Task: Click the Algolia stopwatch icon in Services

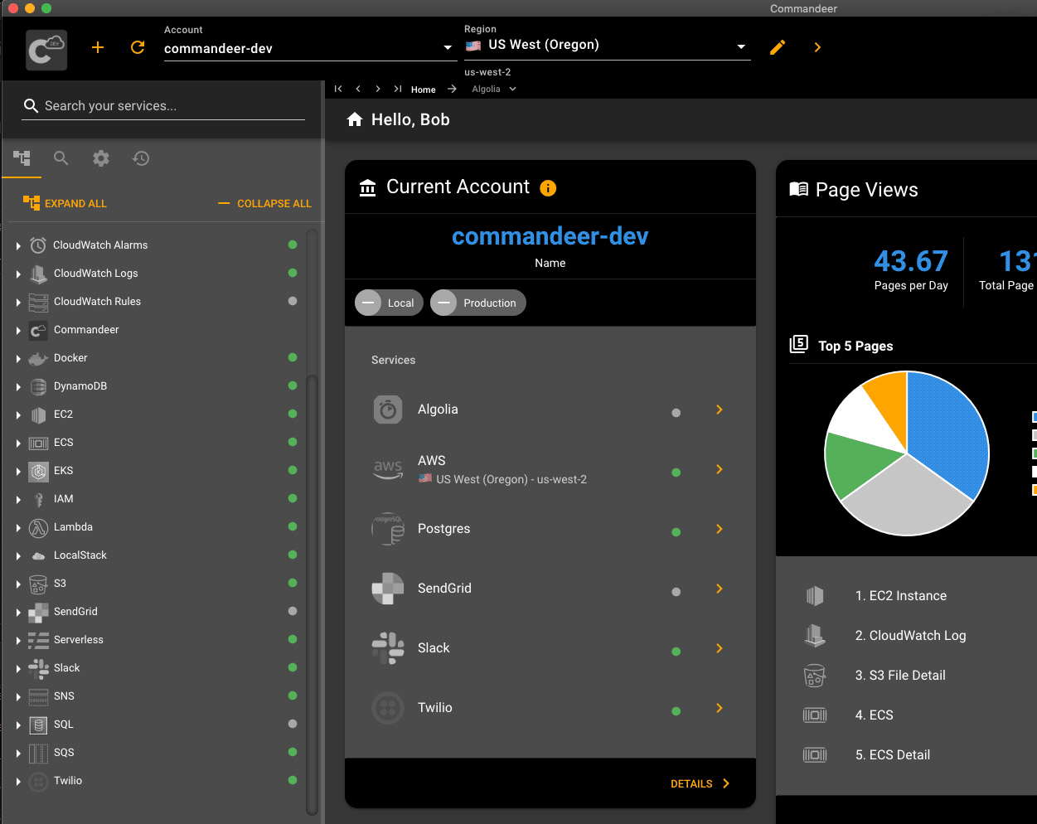Action: click(388, 410)
